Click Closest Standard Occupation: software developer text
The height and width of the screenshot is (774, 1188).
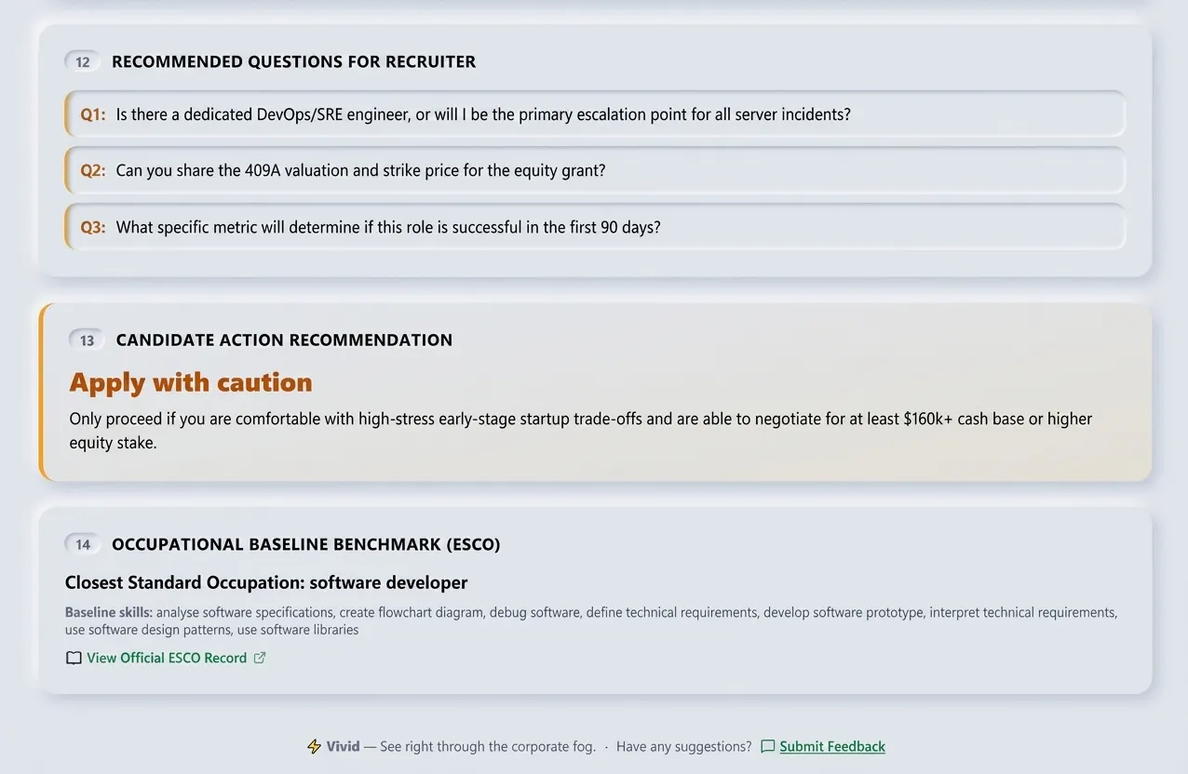click(x=266, y=582)
